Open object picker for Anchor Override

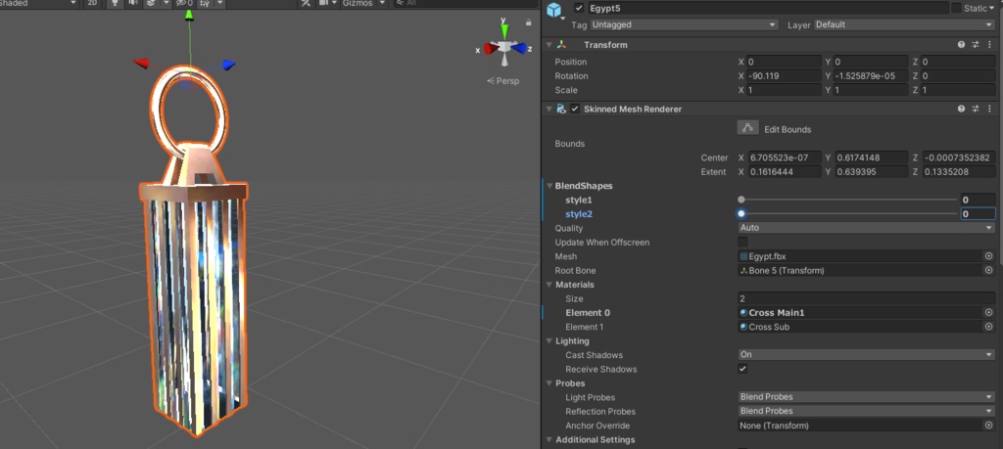pos(989,426)
